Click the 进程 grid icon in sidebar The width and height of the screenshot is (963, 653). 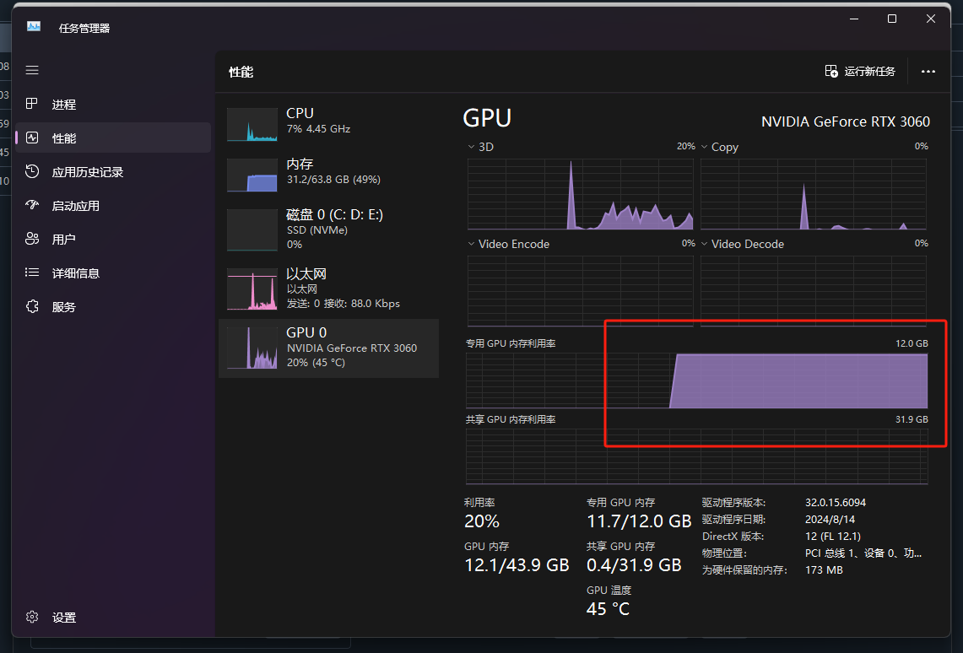(x=32, y=104)
